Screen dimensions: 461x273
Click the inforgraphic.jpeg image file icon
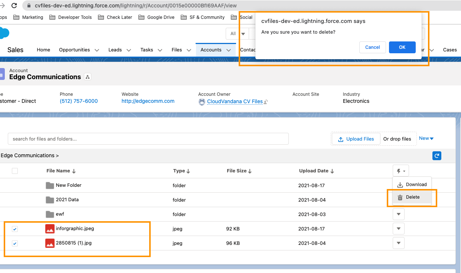click(x=50, y=229)
